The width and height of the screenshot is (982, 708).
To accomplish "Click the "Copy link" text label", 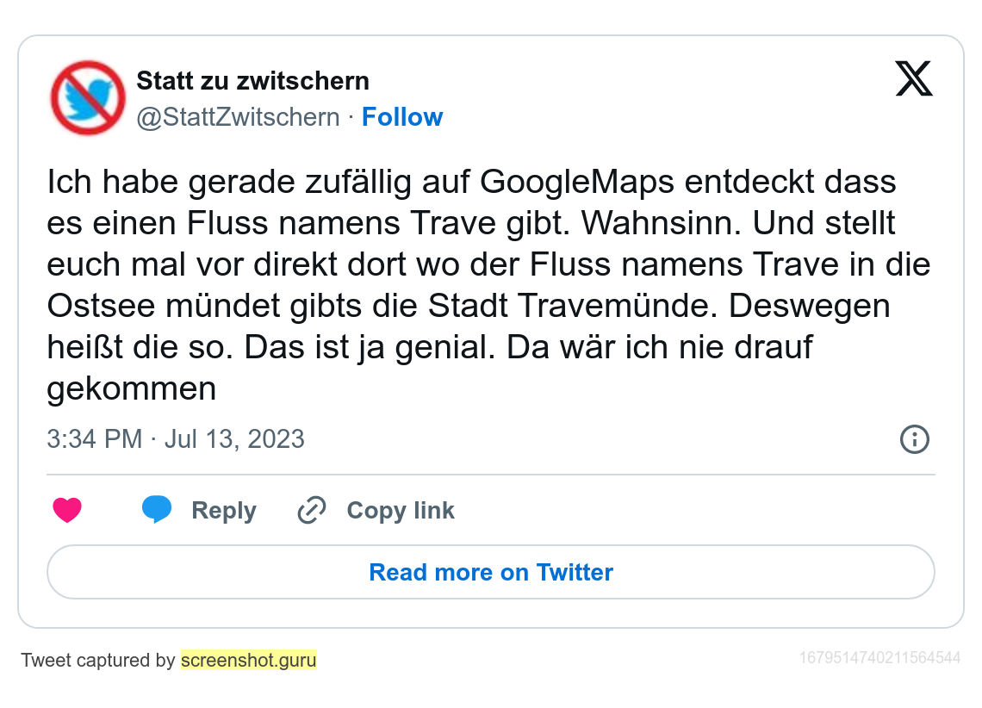I will (x=401, y=511).
